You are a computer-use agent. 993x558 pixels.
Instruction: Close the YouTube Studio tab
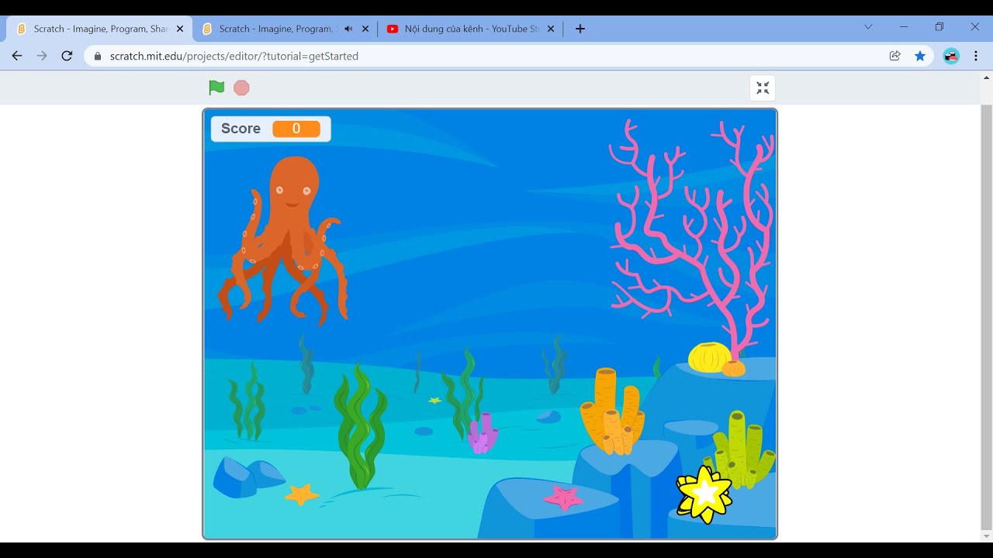[x=551, y=29]
